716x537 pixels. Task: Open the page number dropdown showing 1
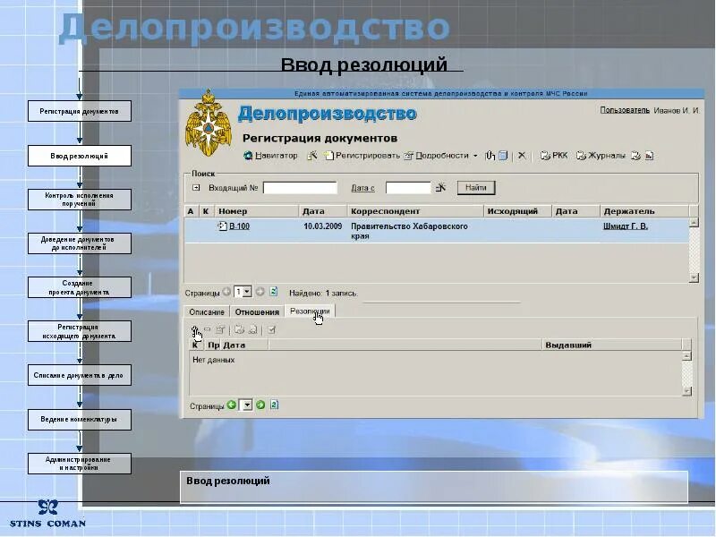(243, 292)
